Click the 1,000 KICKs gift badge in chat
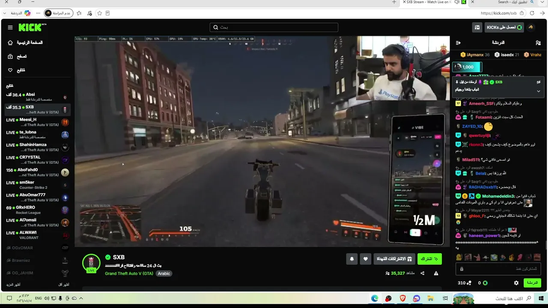Viewport: 548px width, 308px height. coord(467,67)
